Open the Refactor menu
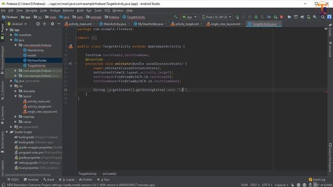This screenshot has height=187, width=333. click(x=68, y=10)
